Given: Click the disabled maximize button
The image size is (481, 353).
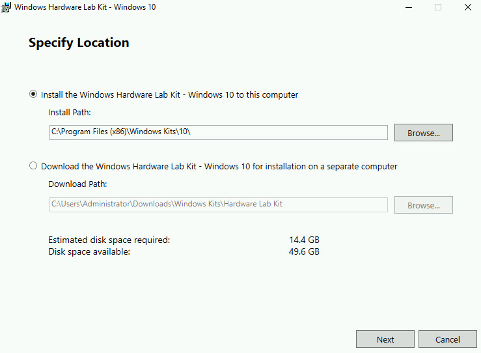Looking at the screenshot, I should [x=438, y=7].
